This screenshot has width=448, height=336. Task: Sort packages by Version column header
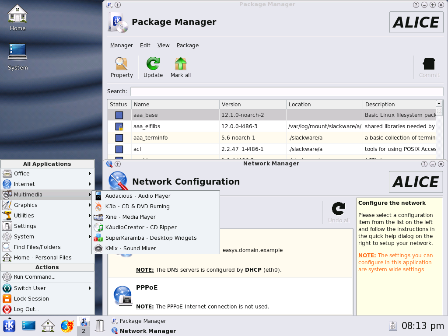252,104
